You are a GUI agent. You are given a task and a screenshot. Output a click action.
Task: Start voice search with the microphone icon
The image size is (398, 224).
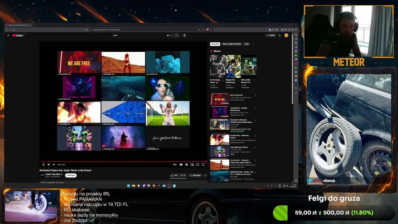coord(184,35)
